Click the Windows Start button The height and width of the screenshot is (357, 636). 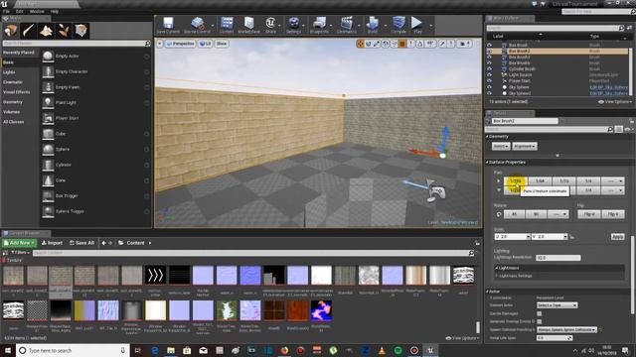[8, 350]
